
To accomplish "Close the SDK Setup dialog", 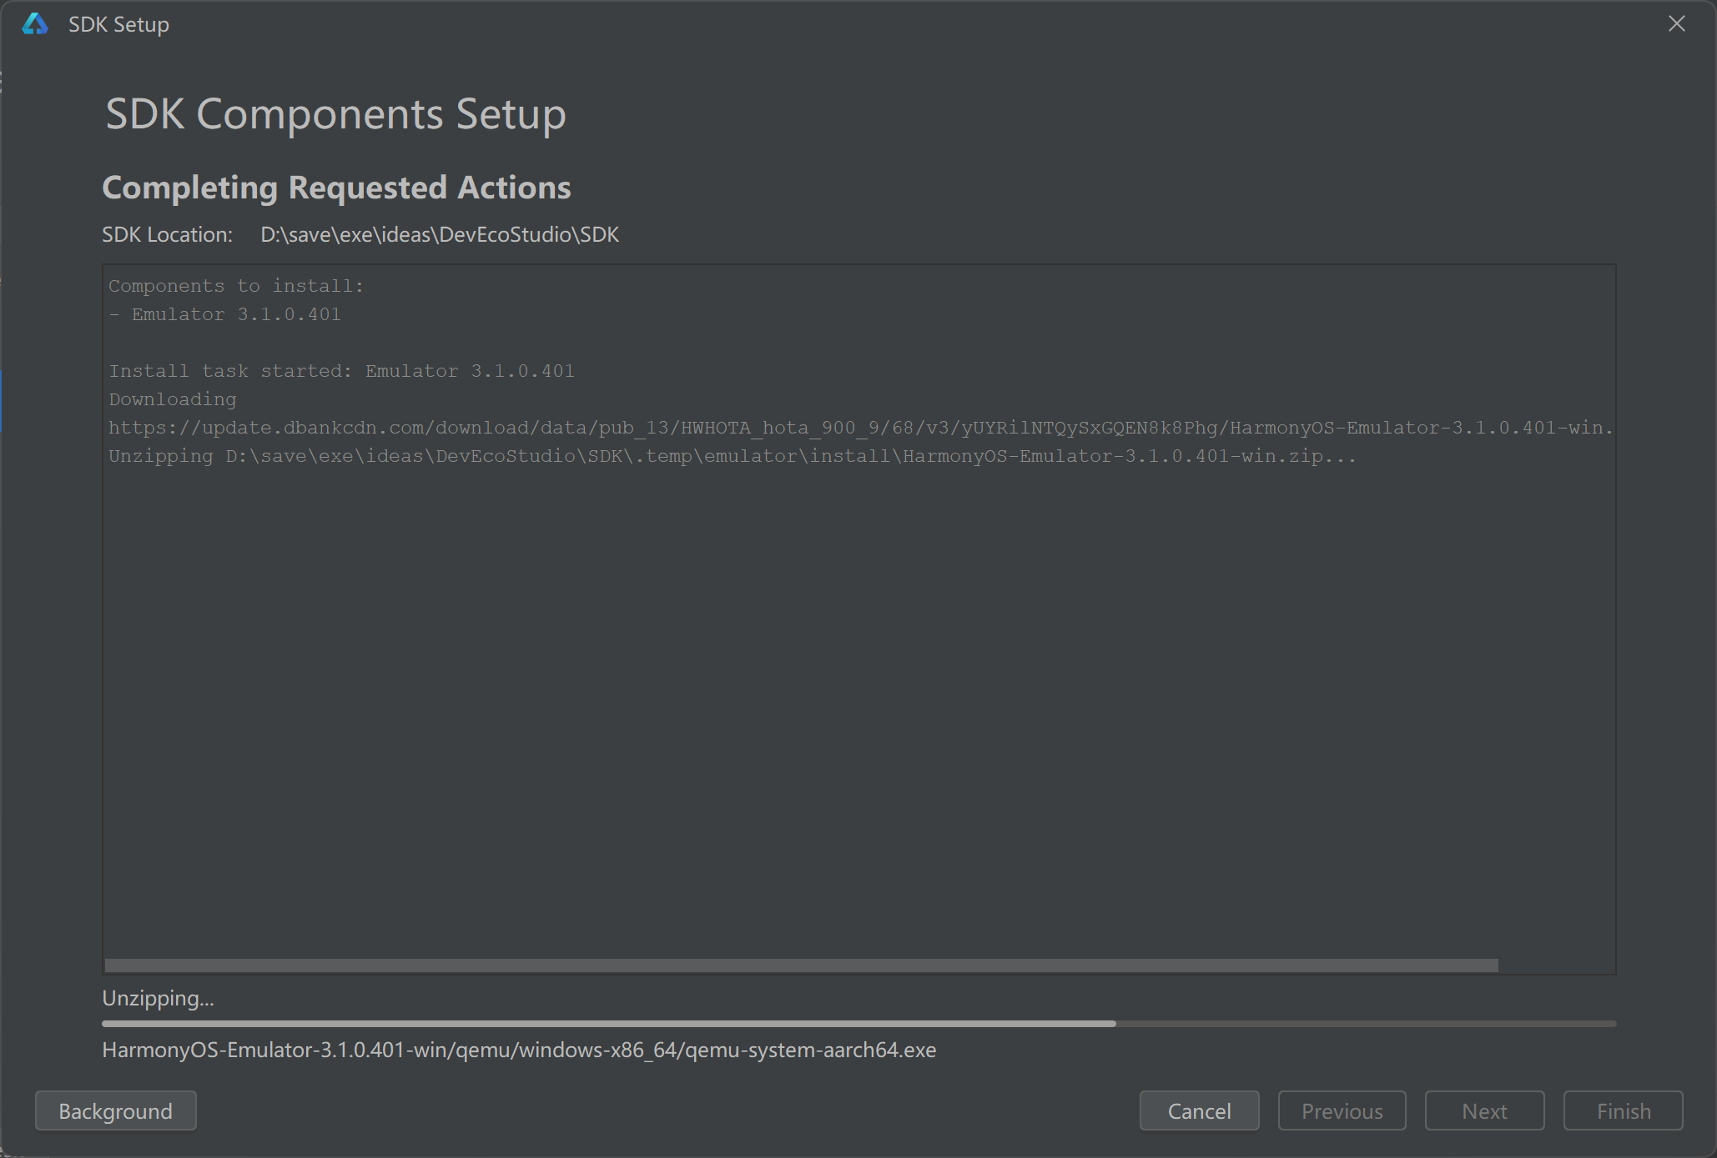I will [x=1676, y=24].
